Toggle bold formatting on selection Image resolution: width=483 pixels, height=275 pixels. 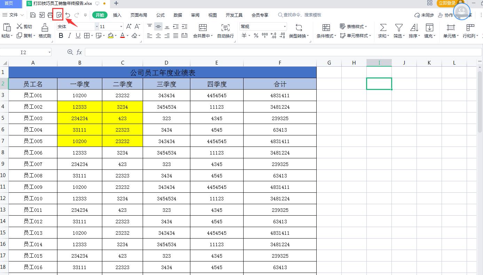[61, 35]
